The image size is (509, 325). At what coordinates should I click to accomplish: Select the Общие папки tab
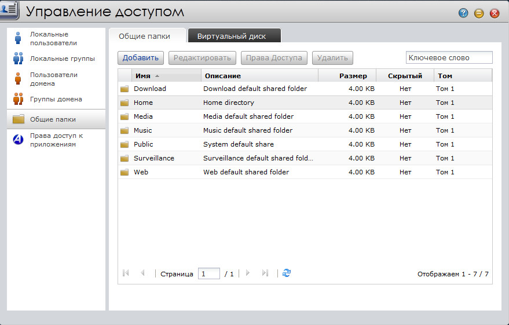click(144, 36)
